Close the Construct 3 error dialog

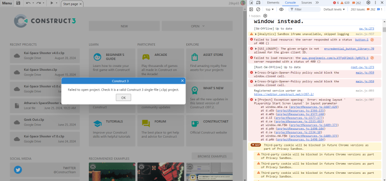coord(182,81)
